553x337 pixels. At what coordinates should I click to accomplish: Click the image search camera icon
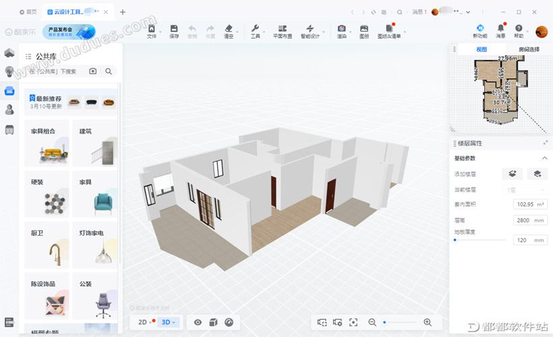(93, 71)
